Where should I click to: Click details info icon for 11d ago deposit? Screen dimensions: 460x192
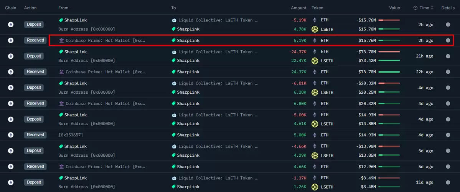(x=448, y=182)
